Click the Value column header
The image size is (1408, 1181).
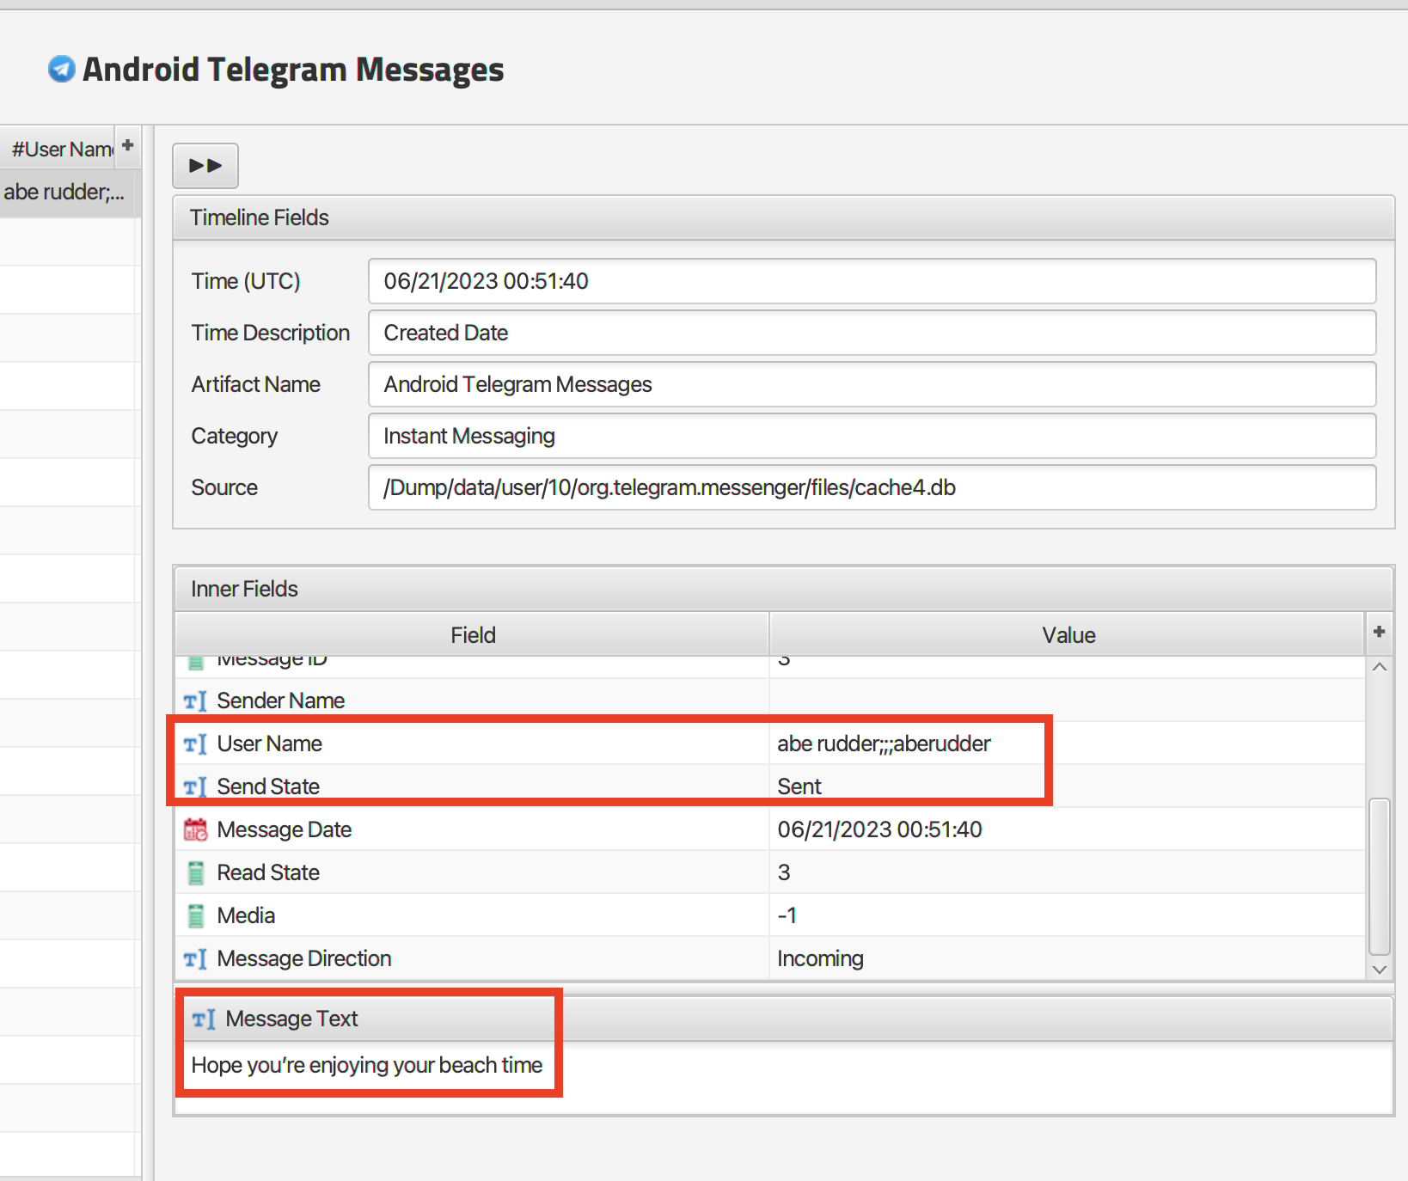coord(1068,634)
